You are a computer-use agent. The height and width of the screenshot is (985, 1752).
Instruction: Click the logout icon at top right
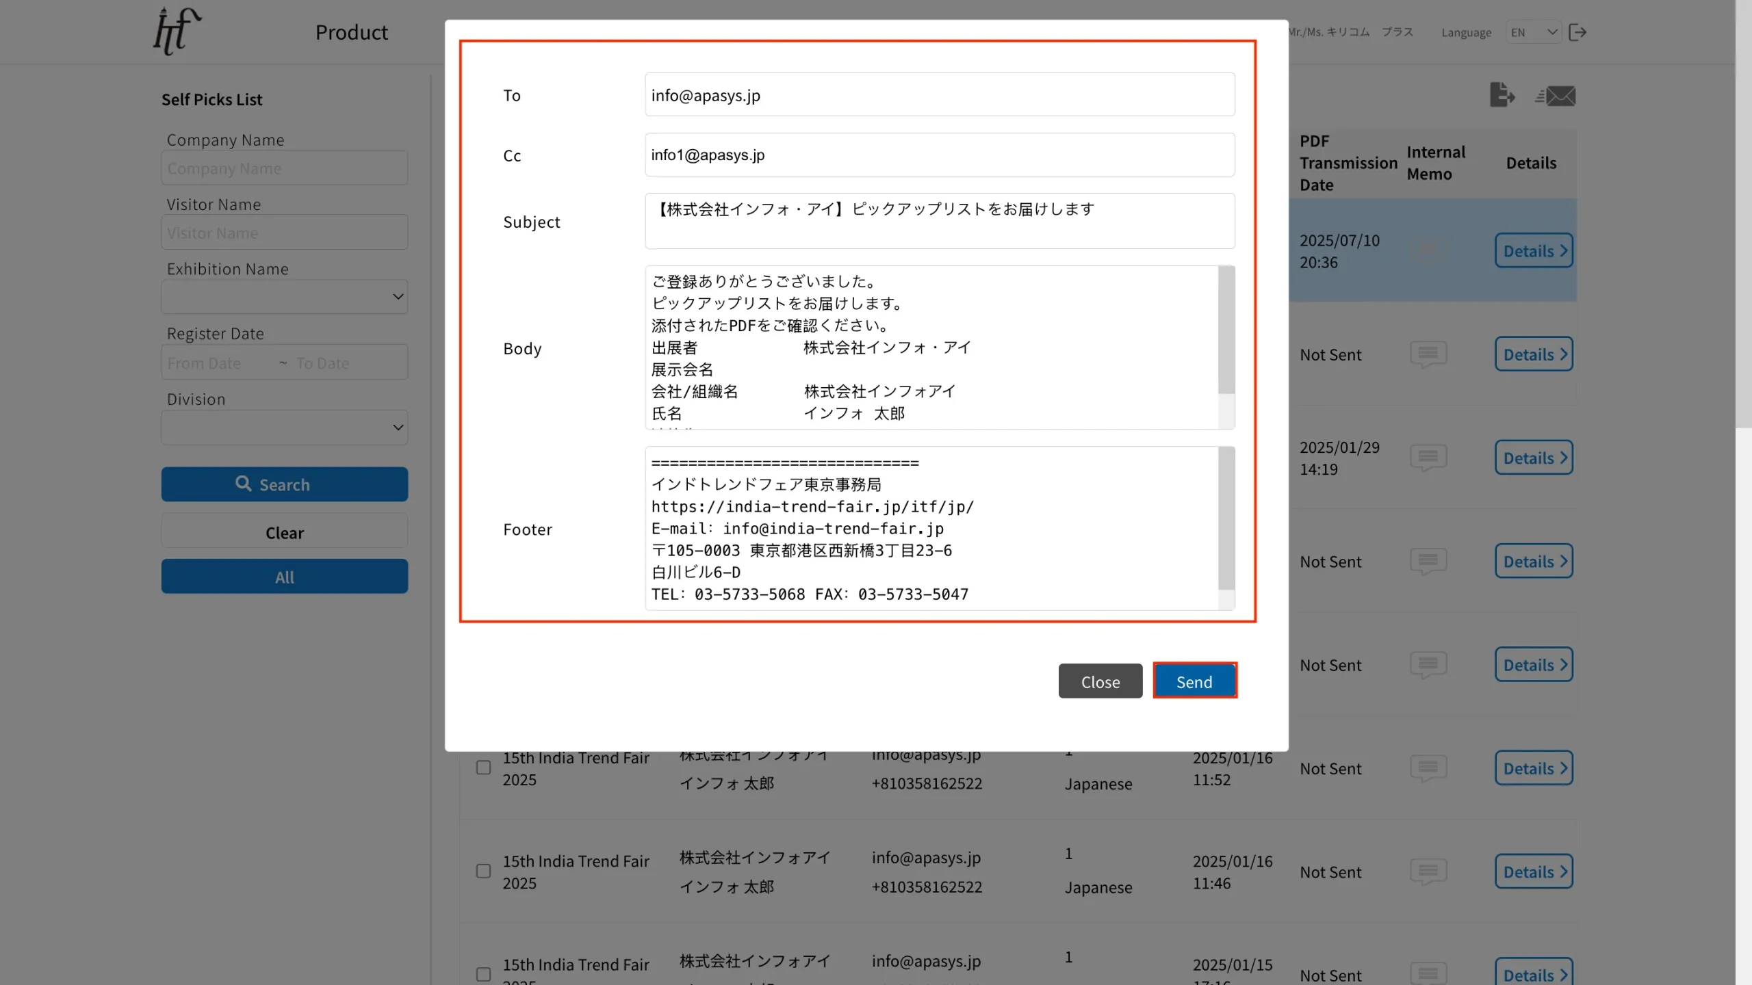point(1577,32)
